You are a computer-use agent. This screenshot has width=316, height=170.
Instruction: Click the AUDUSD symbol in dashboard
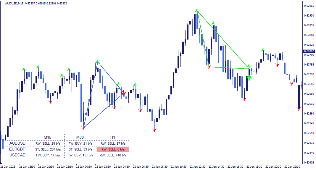[x=17, y=143]
